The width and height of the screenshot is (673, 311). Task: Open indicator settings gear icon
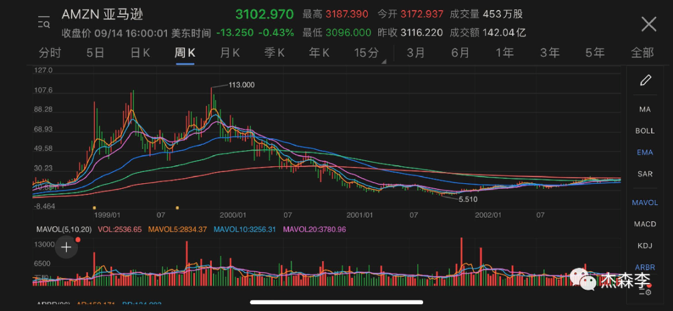[x=646, y=291]
